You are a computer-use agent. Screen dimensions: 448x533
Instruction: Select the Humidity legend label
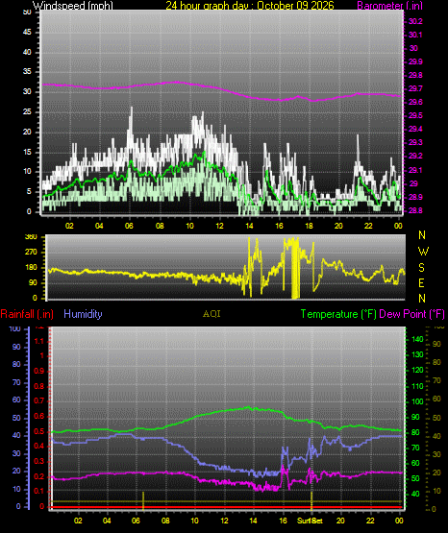tap(83, 314)
